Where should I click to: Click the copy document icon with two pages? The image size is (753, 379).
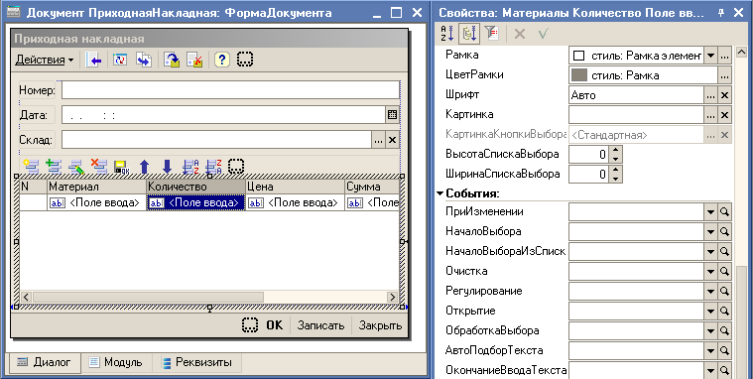tap(144, 61)
